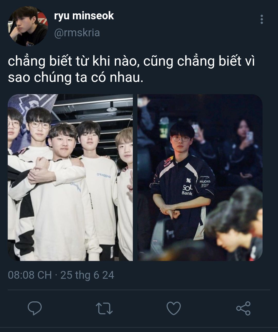The height and width of the screenshot is (332, 278).
Task: Tap the reply speech bubble icon
Action: (x=35, y=308)
